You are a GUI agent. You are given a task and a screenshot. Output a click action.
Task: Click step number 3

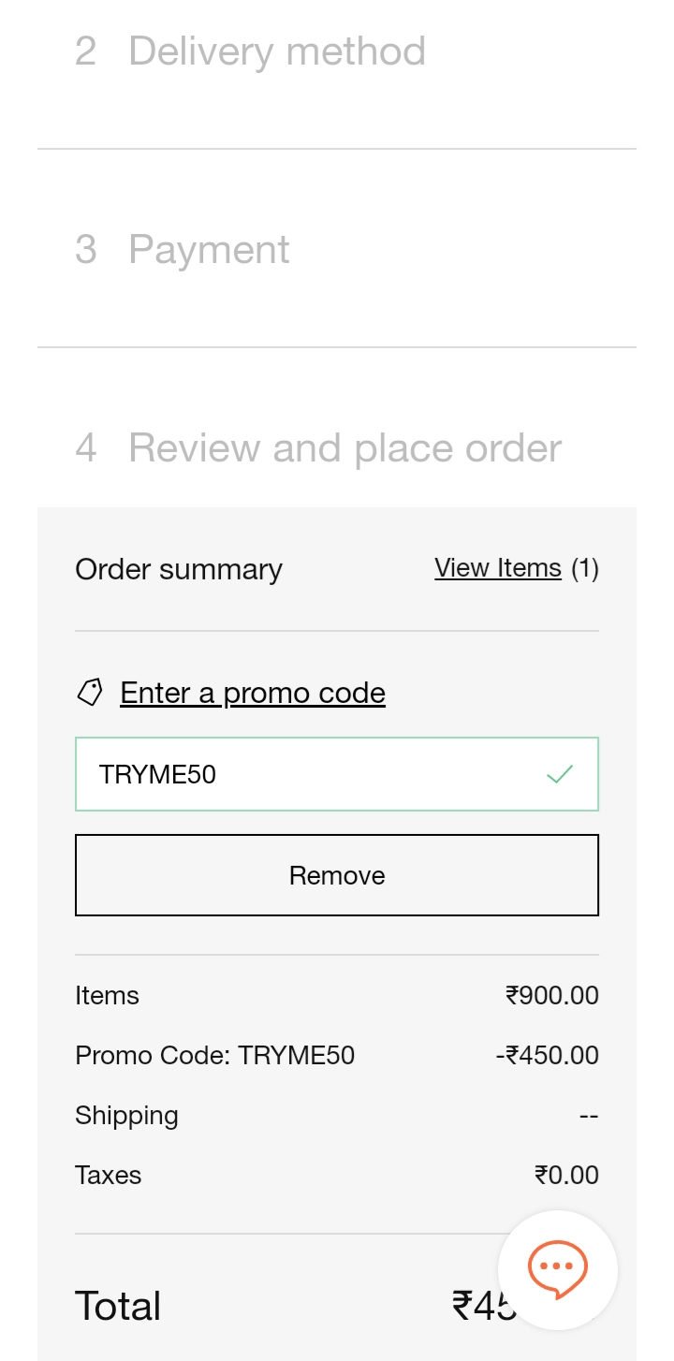point(85,249)
